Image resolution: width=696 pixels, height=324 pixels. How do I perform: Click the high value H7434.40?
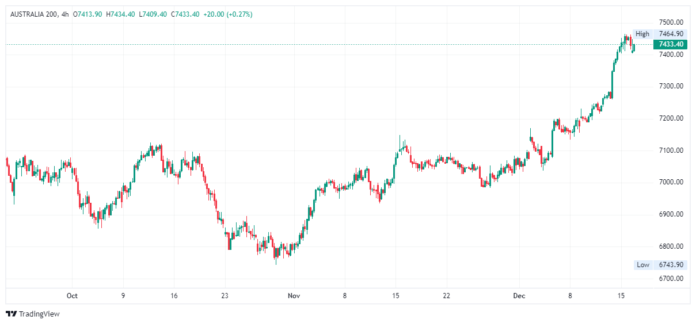tap(120, 14)
